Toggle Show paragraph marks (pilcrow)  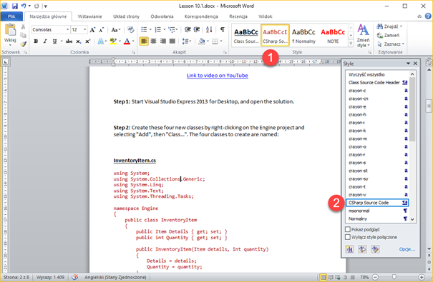[223, 29]
